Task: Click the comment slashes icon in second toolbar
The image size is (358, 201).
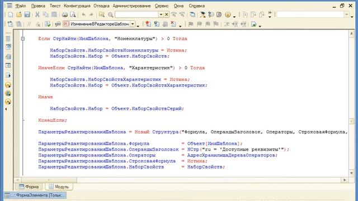Action: (x=29, y=24)
